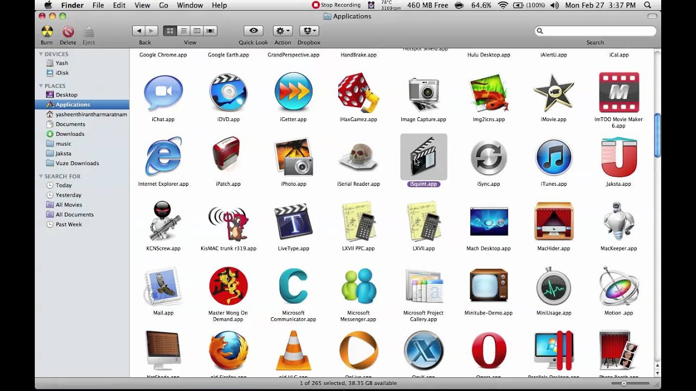This screenshot has height=391, width=696.
Task: Open the Help menu
Action: point(219,5)
